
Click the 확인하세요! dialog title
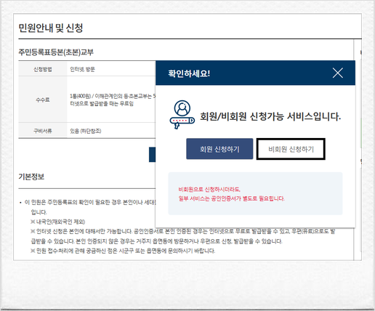pos(189,73)
